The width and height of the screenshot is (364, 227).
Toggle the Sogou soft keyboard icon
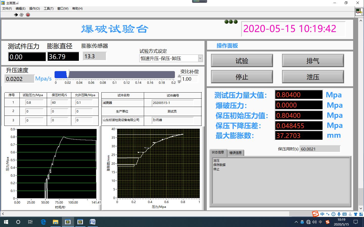[x=345, y=214]
